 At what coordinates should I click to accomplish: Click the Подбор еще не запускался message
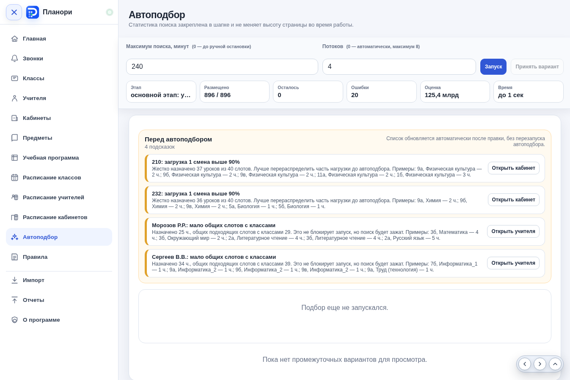[345, 308]
